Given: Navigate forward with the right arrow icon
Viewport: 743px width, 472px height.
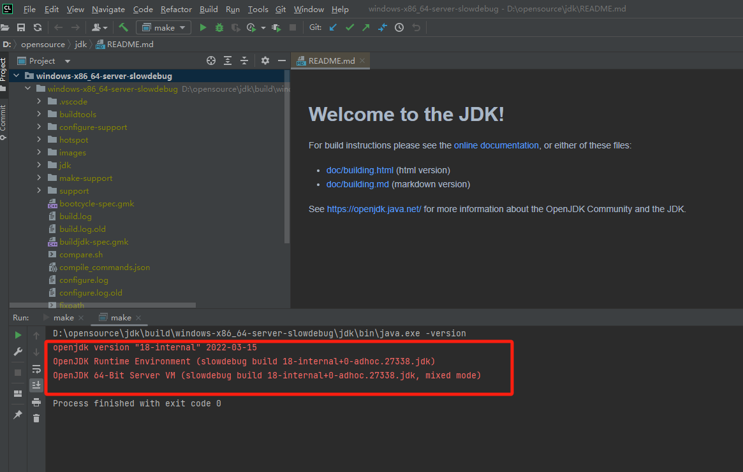Looking at the screenshot, I should click(x=75, y=27).
